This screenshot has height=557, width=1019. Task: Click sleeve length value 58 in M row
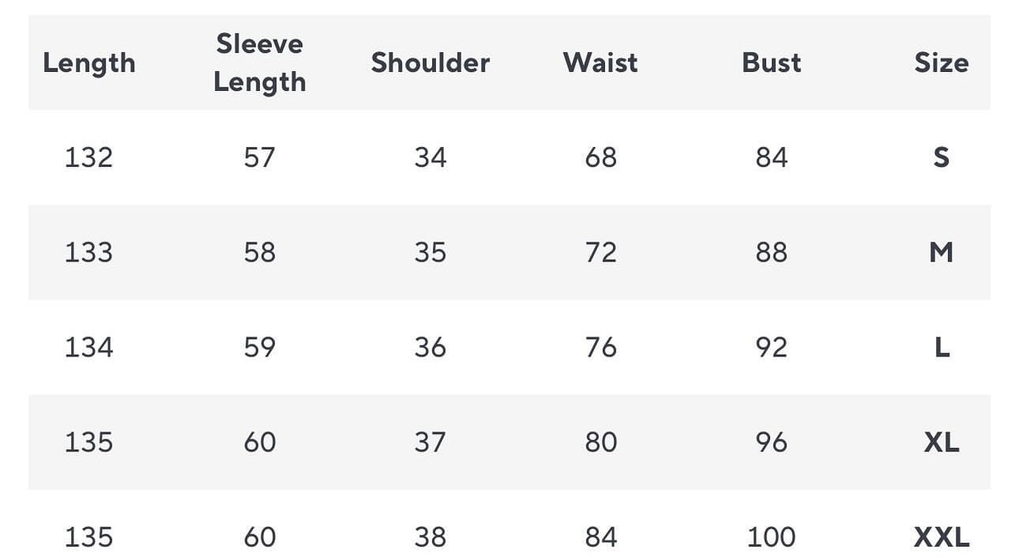coord(259,252)
